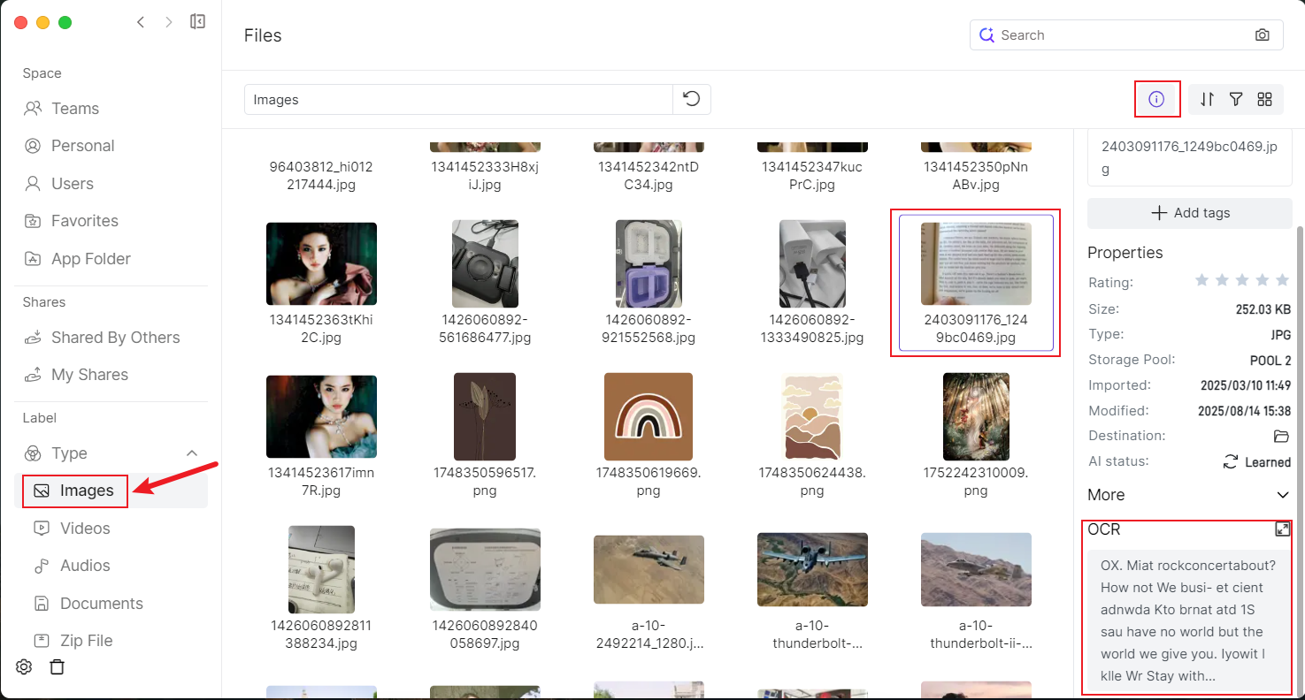
Task: Open the Destination folder icon
Action: click(1281, 436)
